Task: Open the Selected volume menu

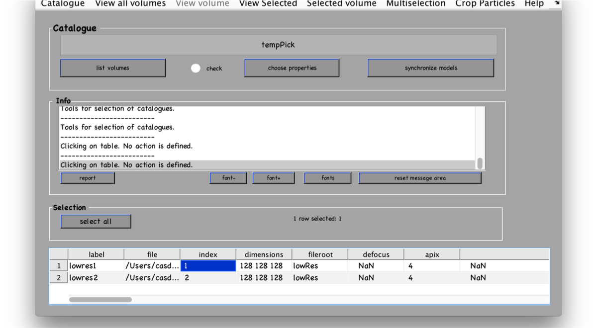Action: pyautogui.click(x=341, y=4)
